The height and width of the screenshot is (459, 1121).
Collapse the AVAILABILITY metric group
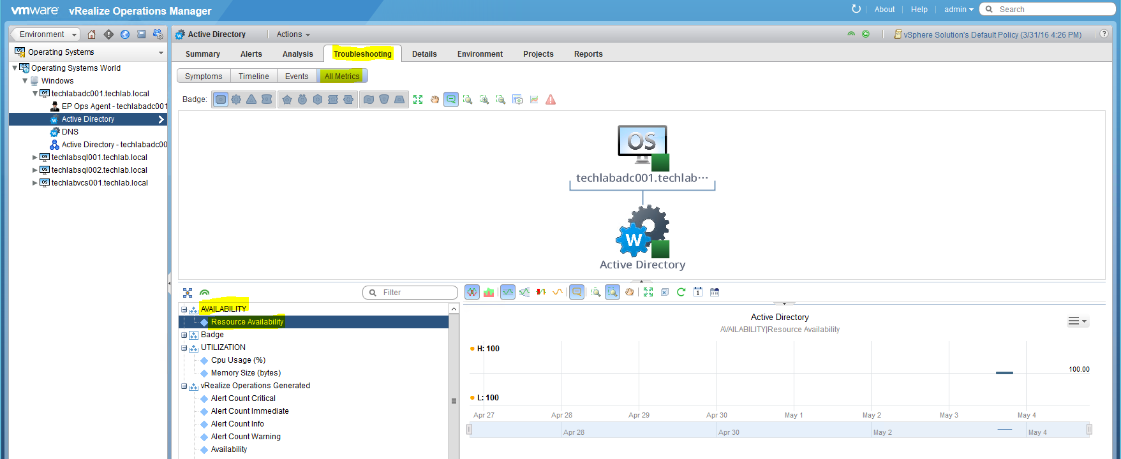184,309
